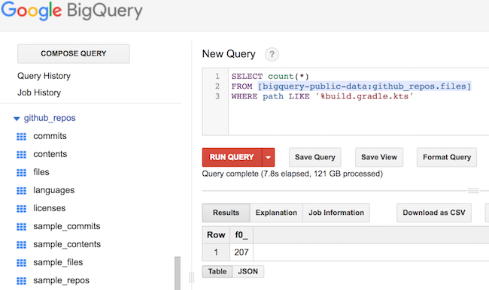This screenshot has width=489, height=290.
Task: Select the Results tab
Action: coord(226,213)
